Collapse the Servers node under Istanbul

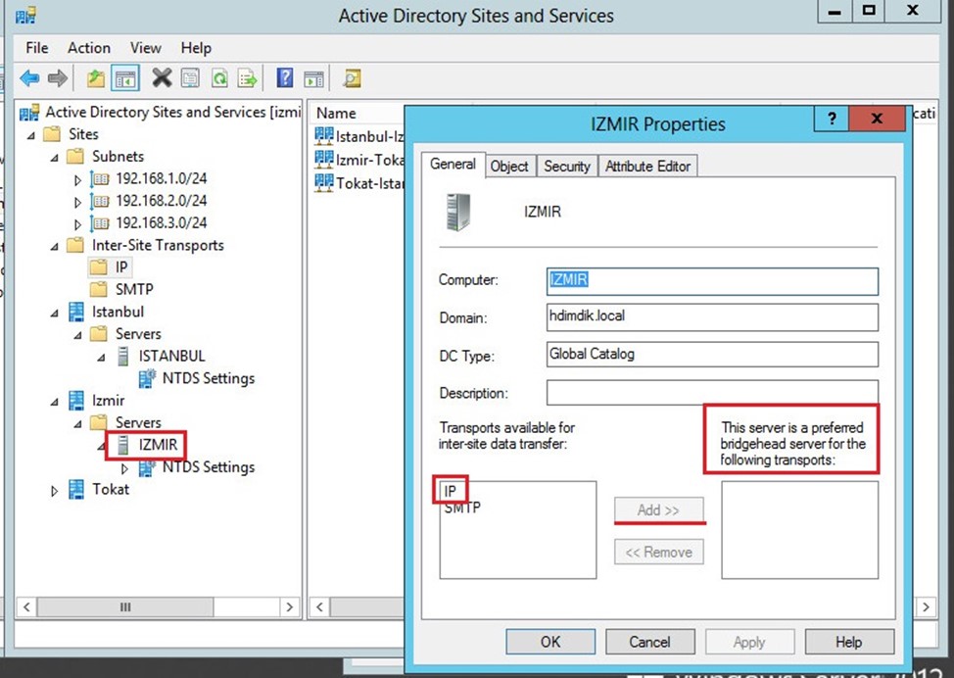pyautogui.click(x=78, y=335)
